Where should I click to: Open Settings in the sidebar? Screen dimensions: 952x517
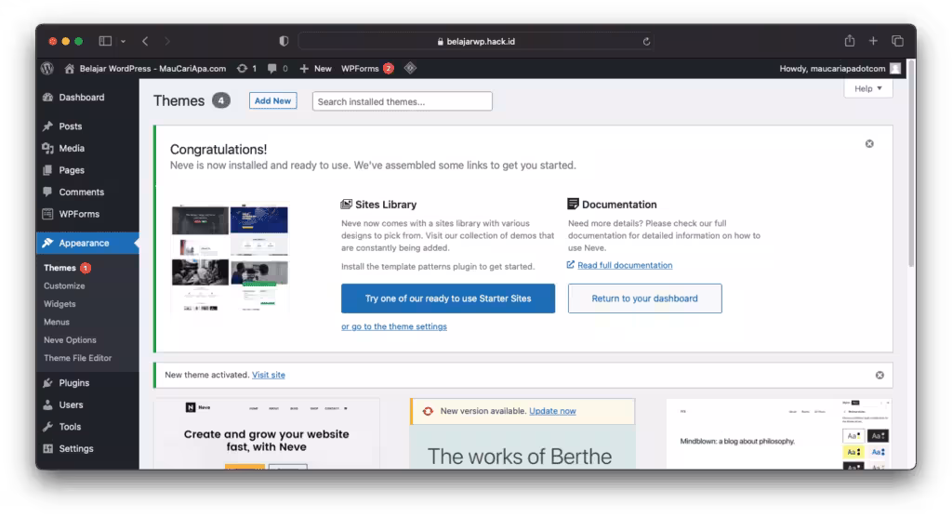[87, 448]
